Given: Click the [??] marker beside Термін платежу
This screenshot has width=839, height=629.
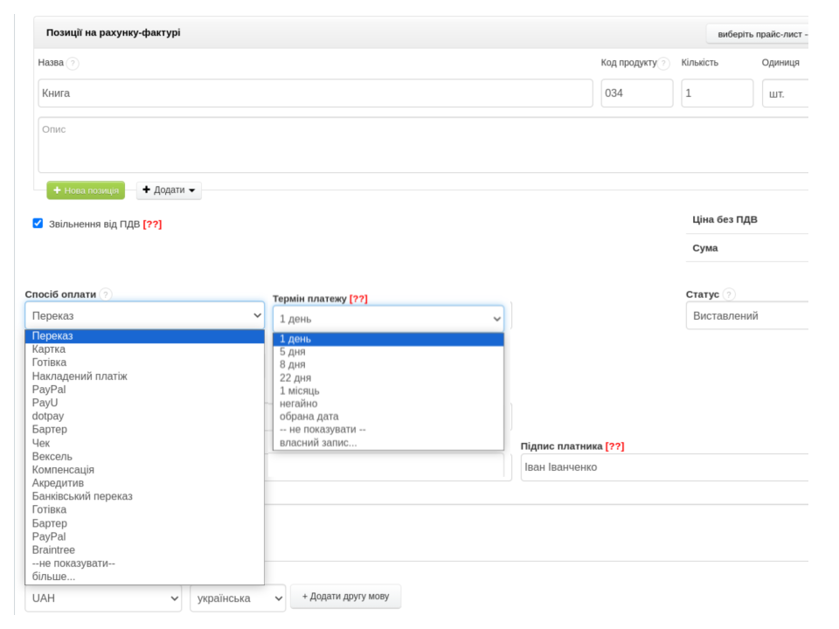Looking at the screenshot, I should coord(358,299).
